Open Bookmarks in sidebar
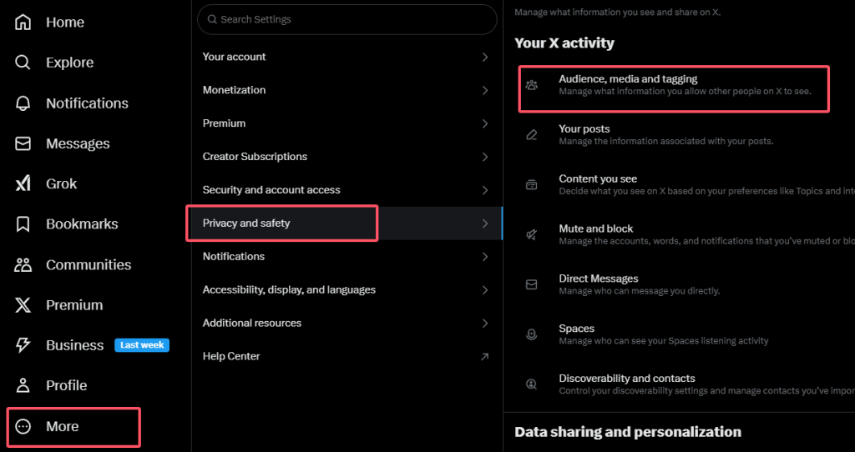The width and height of the screenshot is (855, 452). pos(82,224)
